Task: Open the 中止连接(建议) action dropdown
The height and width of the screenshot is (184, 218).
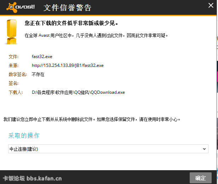Action: click(x=108, y=149)
